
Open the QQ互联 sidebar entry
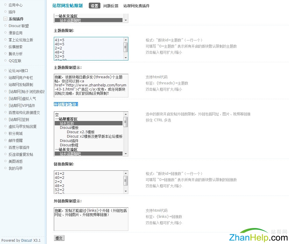(x=15, y=60)
